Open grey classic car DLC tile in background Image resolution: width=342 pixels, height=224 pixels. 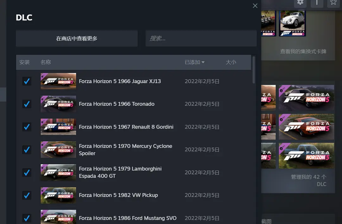306,98
